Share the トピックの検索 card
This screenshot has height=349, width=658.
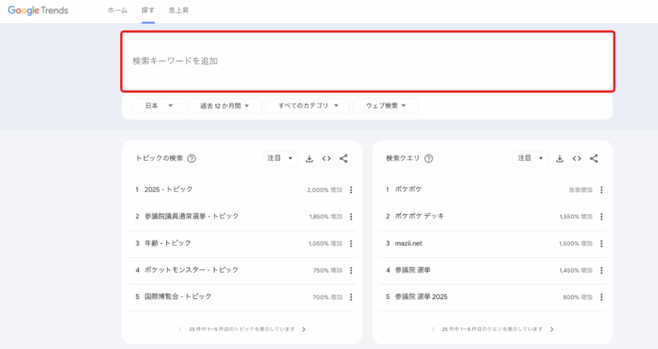(343, 158)
